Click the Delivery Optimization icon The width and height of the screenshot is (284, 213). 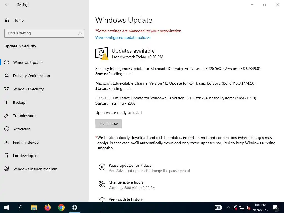click(7, 75)
